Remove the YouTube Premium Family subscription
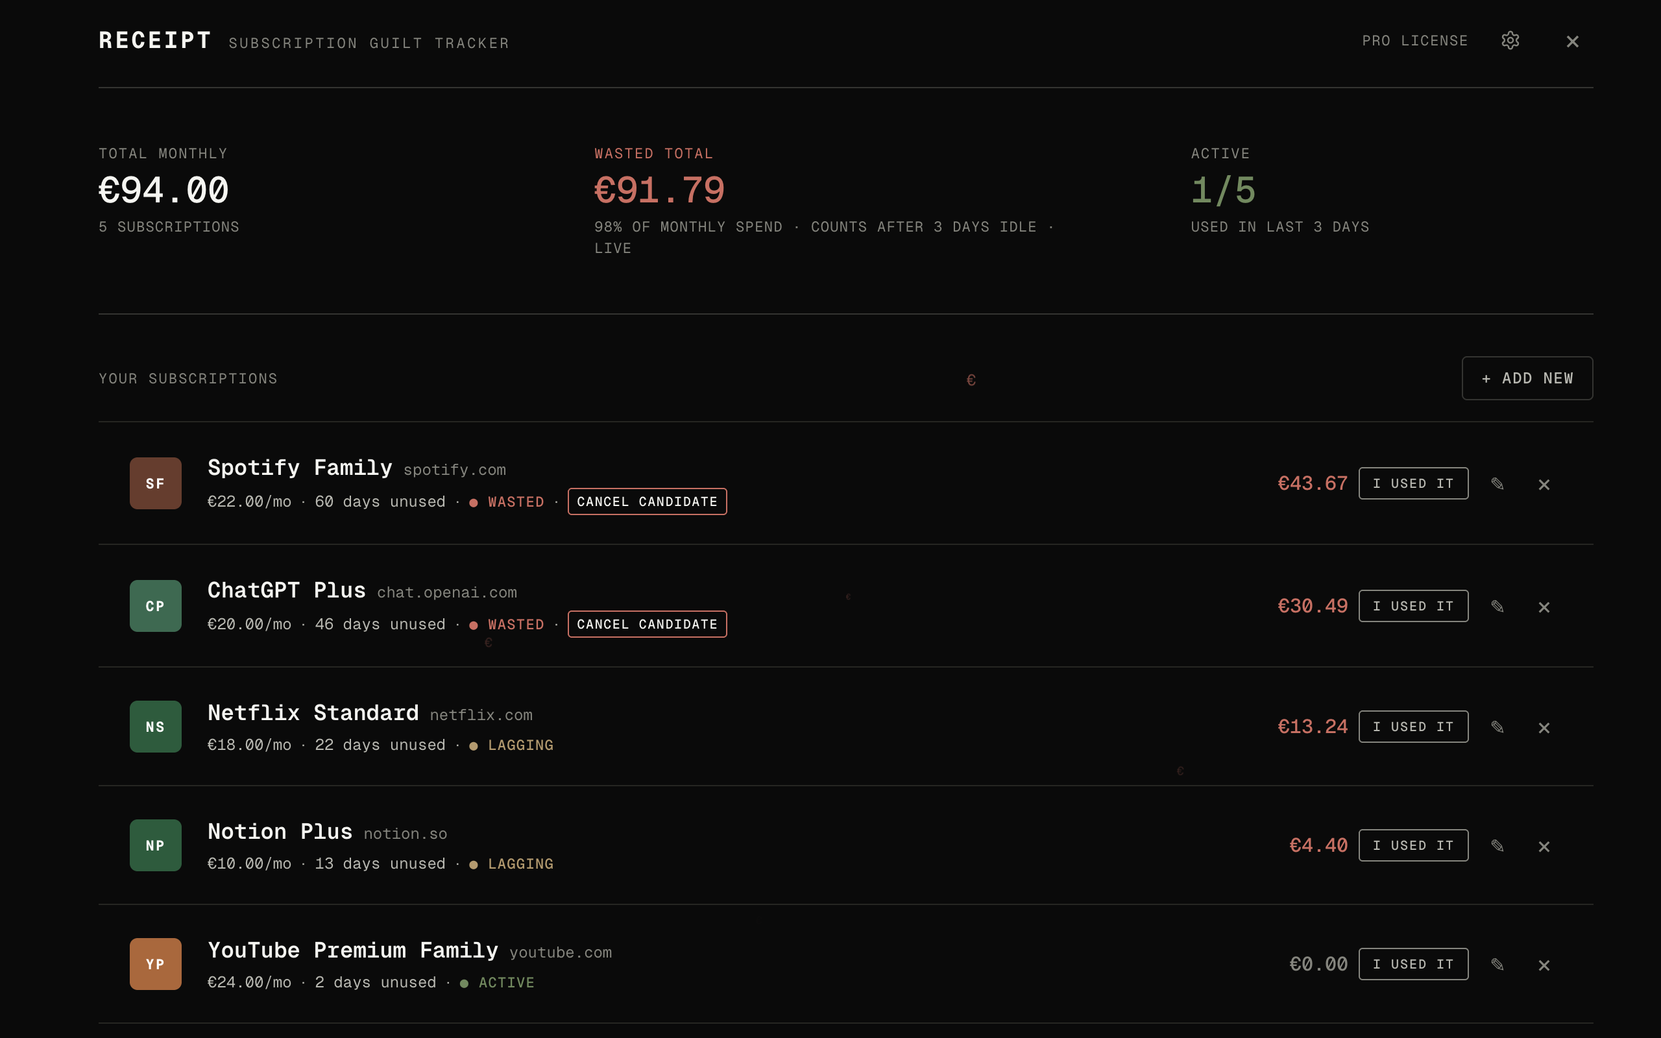Screen dimensions: 1661x1038 1544,965
